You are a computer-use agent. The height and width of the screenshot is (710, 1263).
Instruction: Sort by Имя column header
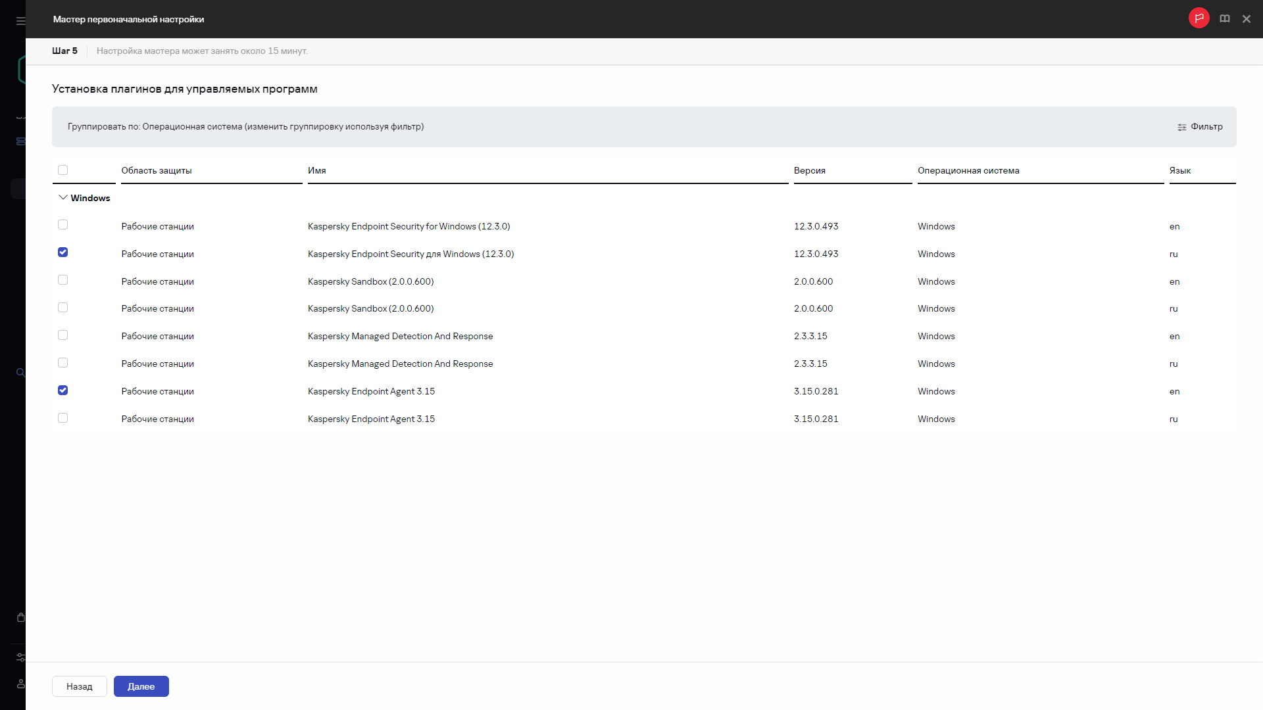click(317, 170)
